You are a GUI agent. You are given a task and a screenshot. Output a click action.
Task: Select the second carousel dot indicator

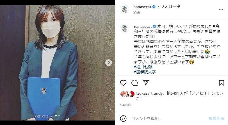pyautogui.click(x=59, y=115)
